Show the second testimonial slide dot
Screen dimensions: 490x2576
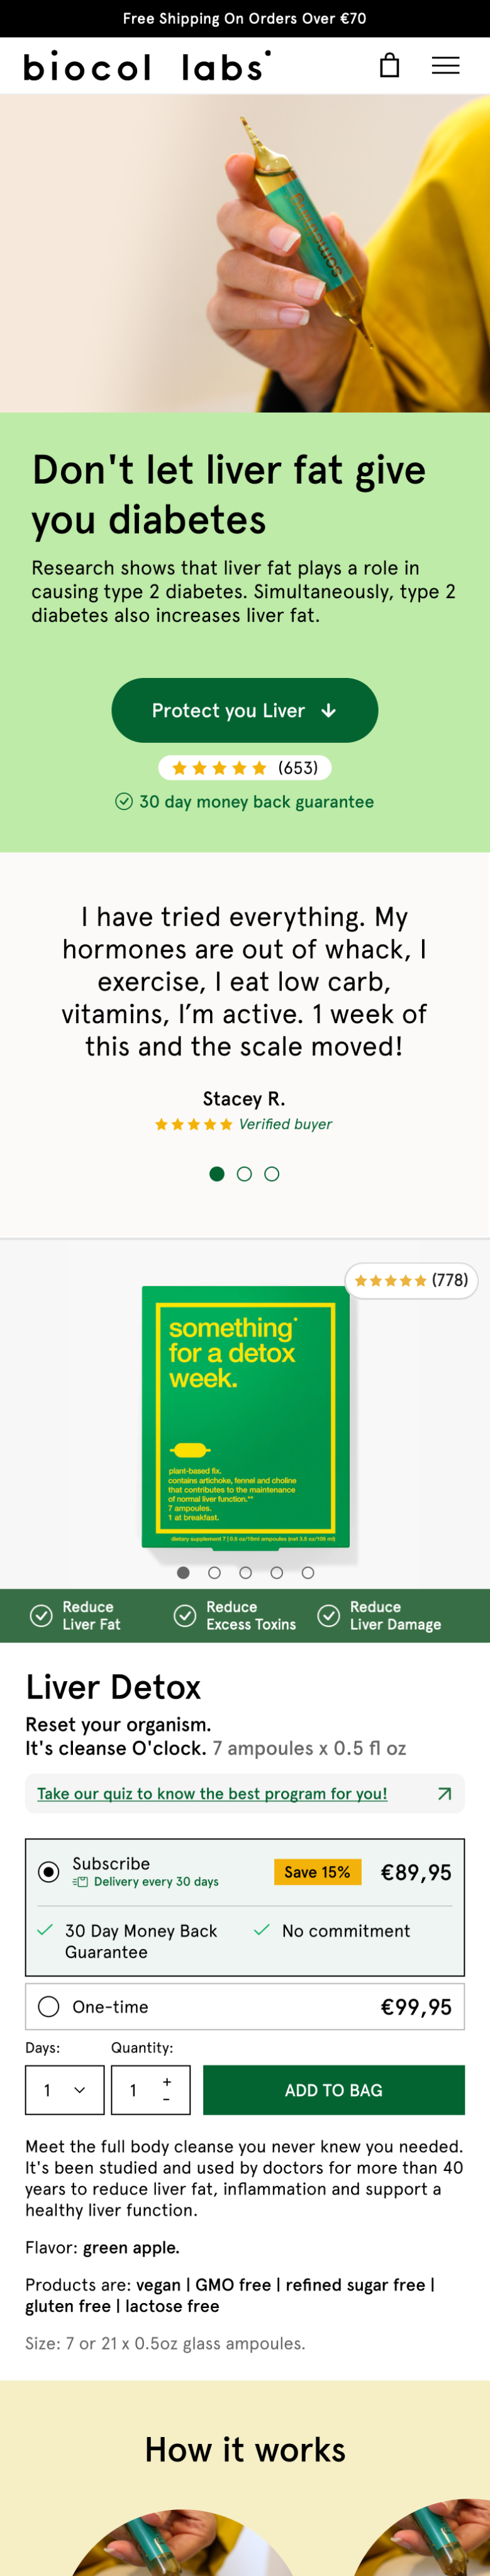pos(244,1174)
